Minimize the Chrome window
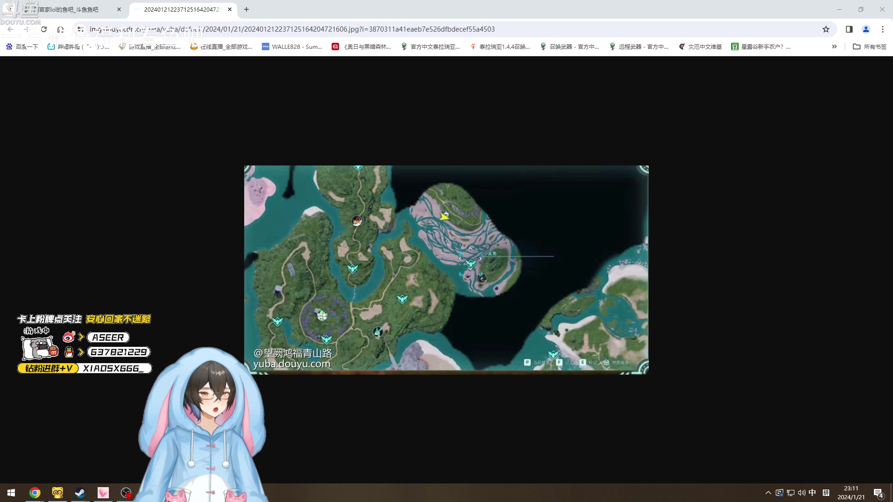The height and width of the screenshot is (502, 893). pyautogui.click(x=840, y=9)
